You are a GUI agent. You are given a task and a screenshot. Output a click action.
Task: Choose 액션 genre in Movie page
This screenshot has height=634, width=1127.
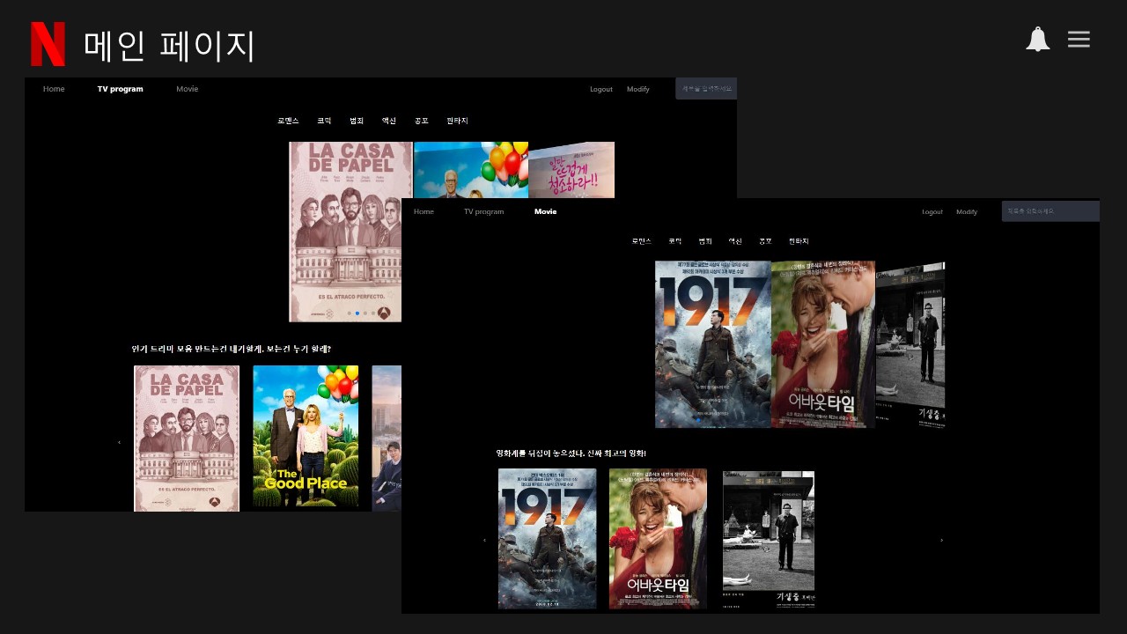click(x=735, y=241)
